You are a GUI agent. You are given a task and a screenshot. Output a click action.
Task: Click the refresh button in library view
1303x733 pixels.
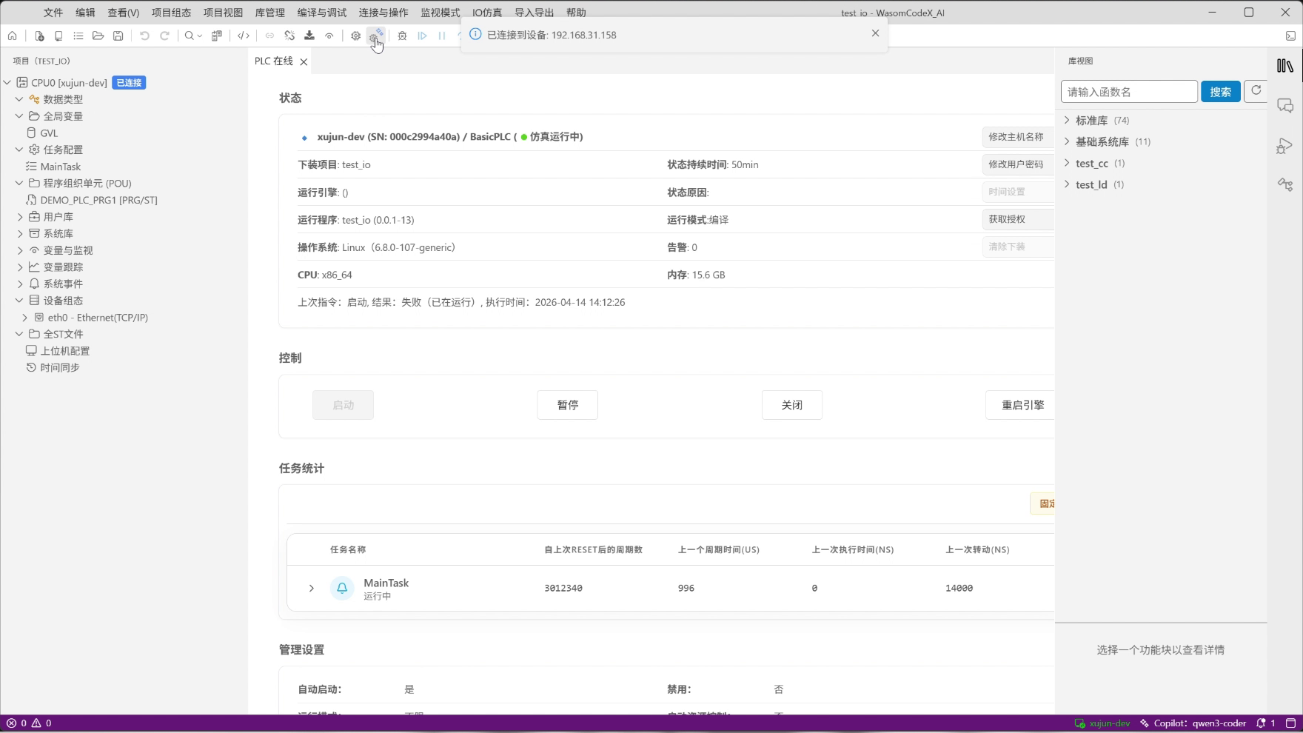point(1256,91)
